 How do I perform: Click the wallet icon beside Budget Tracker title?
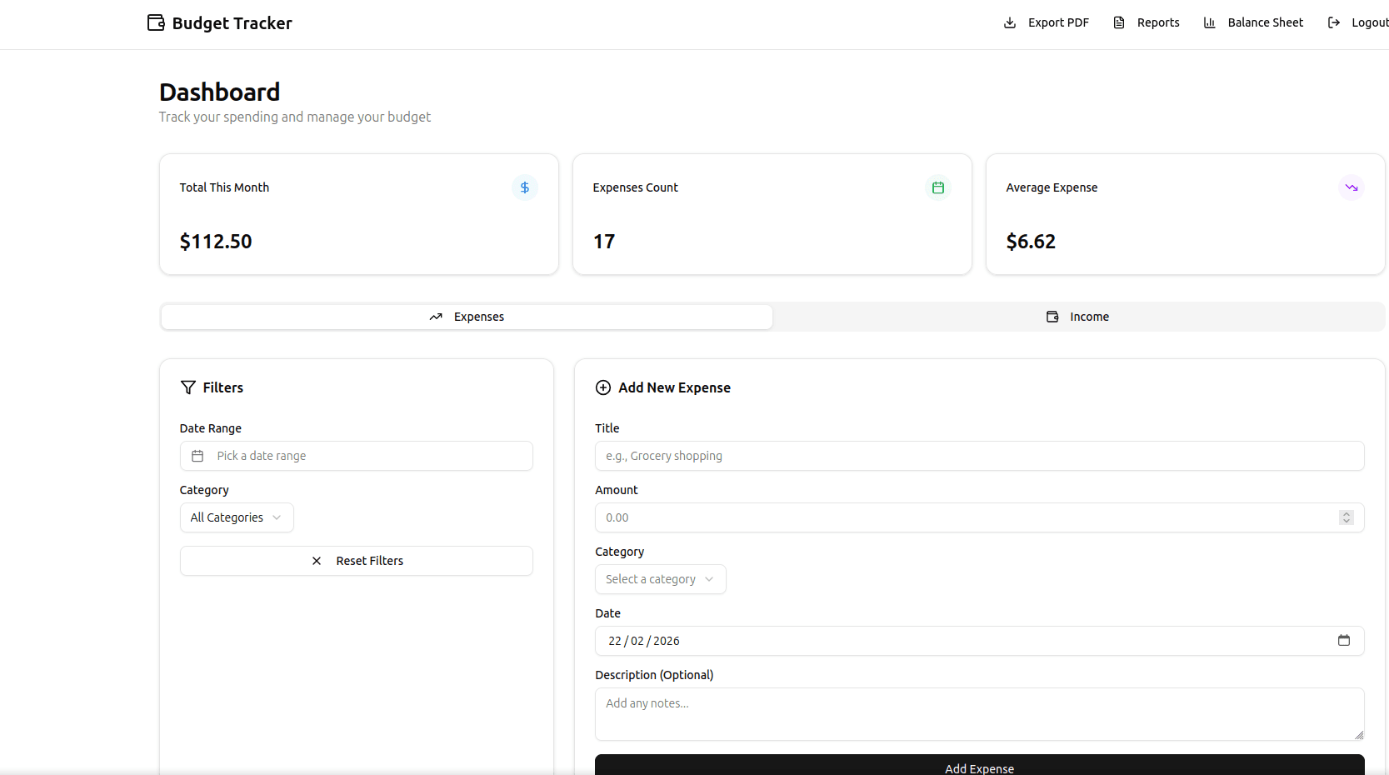click(155, 23)
